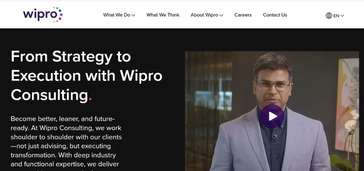
Task: Open the Contact Us page
Action: [x=275, y=15]
